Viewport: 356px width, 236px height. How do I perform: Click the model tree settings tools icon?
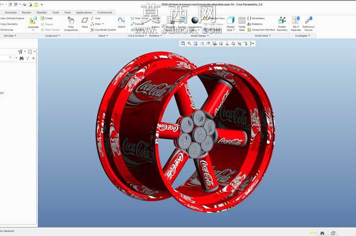20,52
